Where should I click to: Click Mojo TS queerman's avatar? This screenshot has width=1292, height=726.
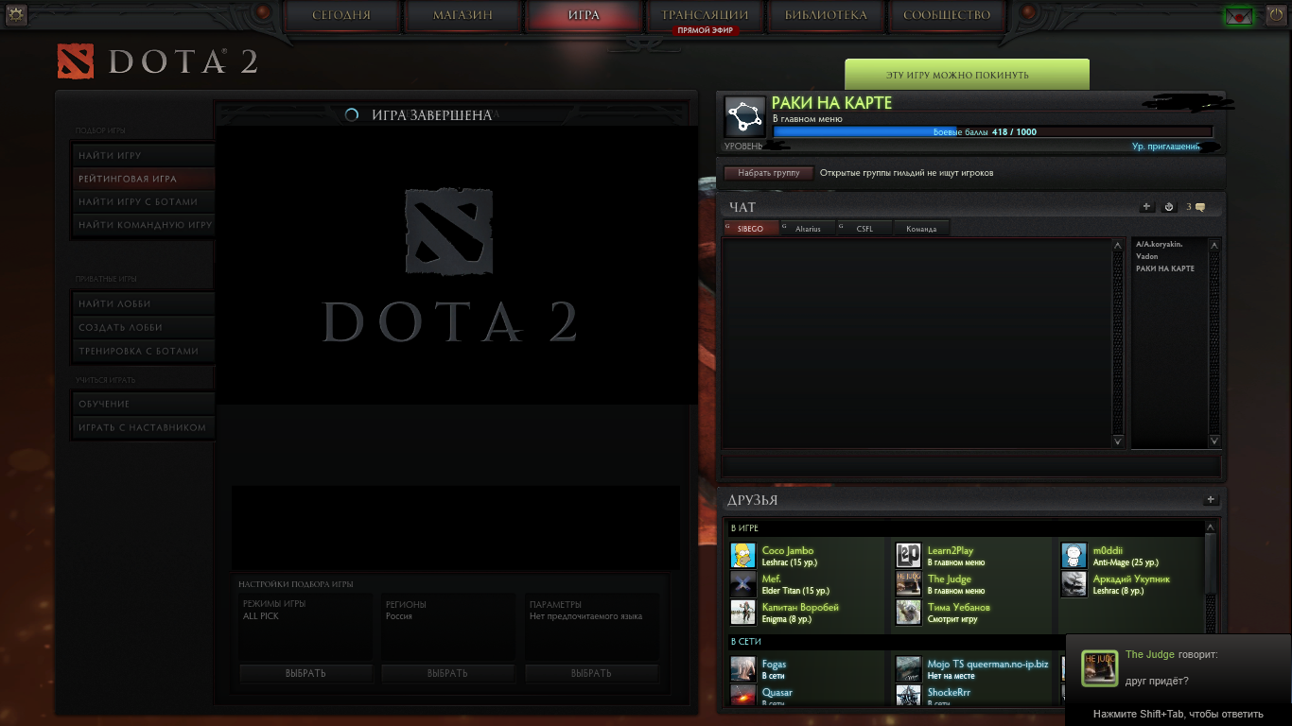(x=908, y=669)
